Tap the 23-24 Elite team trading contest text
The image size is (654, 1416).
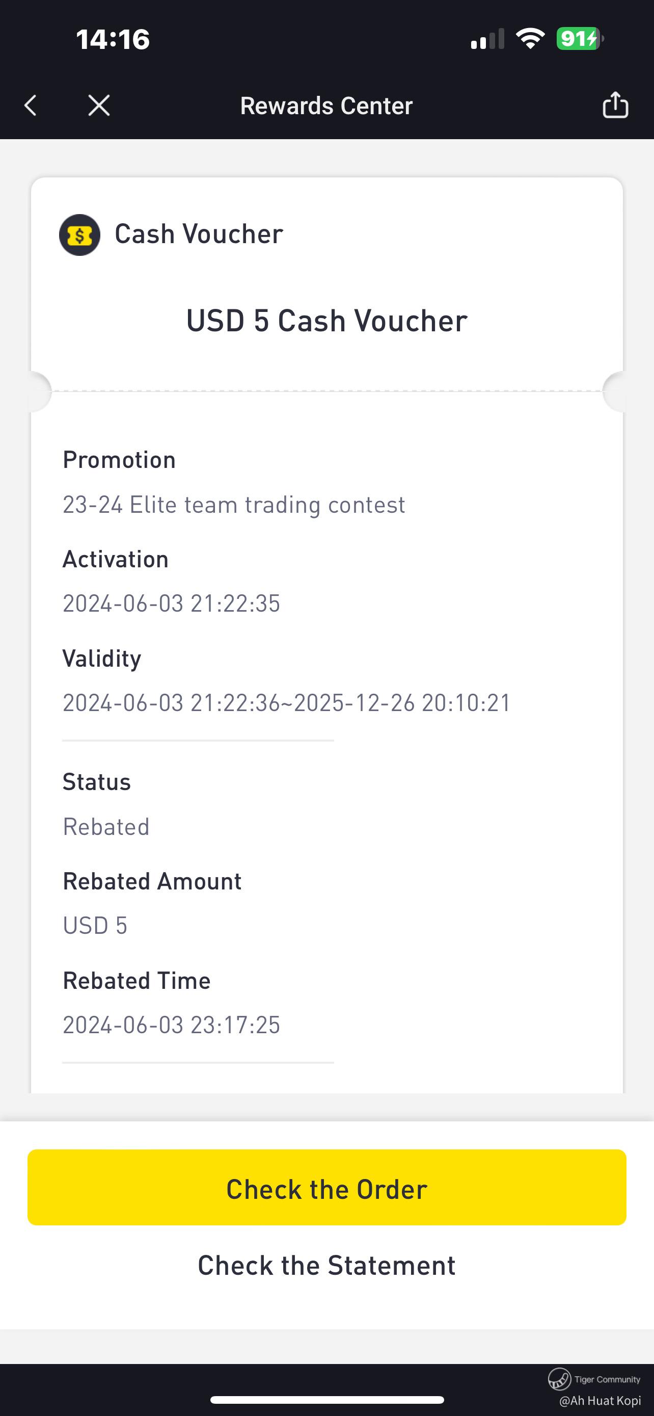pyautogui.click(x=234, y=505)
